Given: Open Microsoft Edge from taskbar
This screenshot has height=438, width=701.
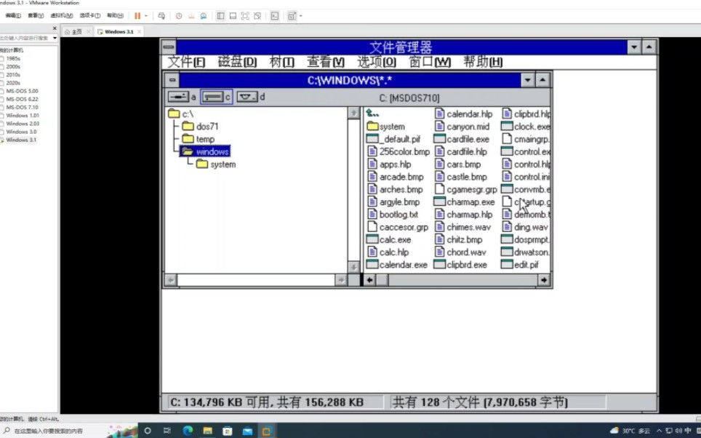Looking at the screenshot, I should click(x=188, y=431).
